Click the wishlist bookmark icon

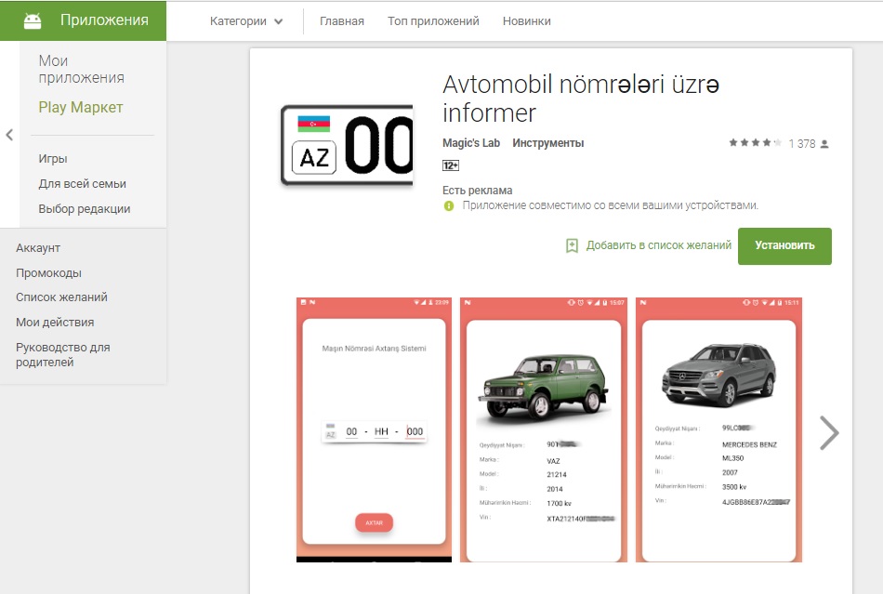coord(572,245)
